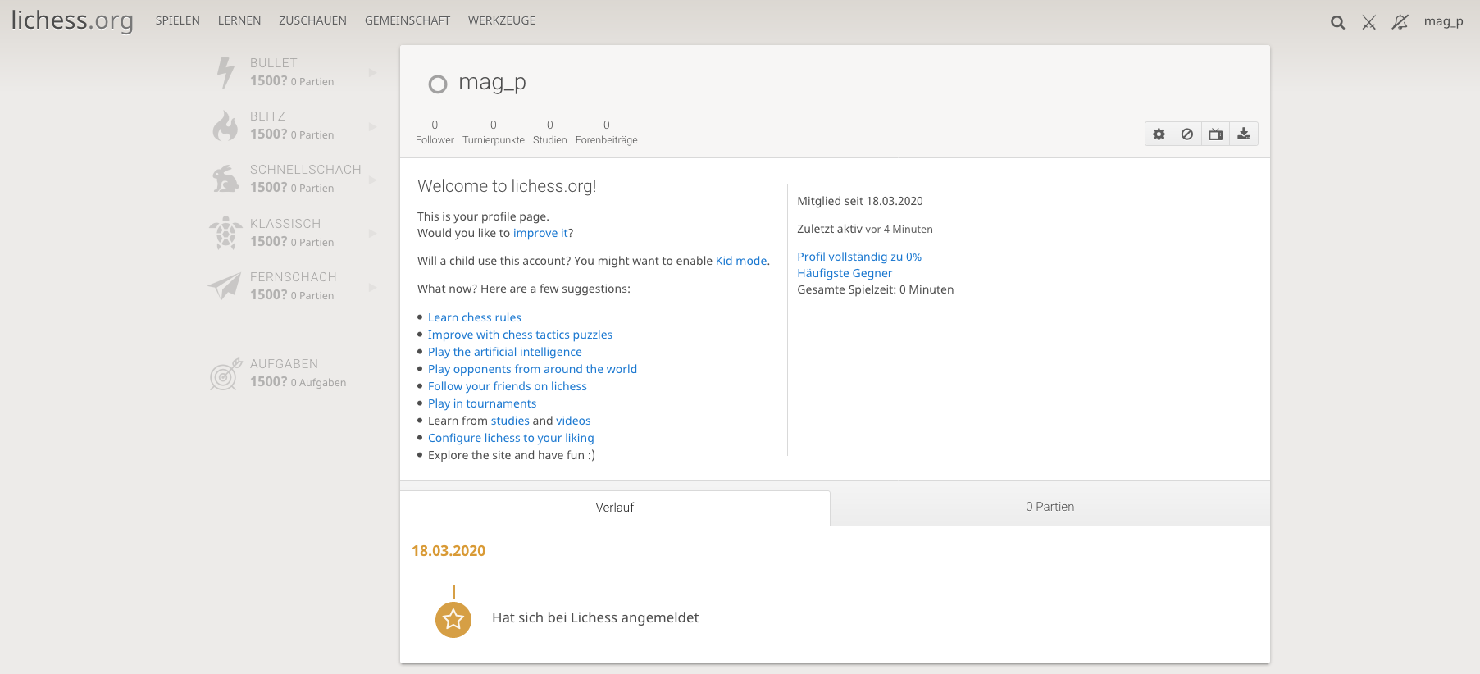The image size is (1480, 674).
Task: Expand Bullet stats arrow
Action: pos(372,73)
